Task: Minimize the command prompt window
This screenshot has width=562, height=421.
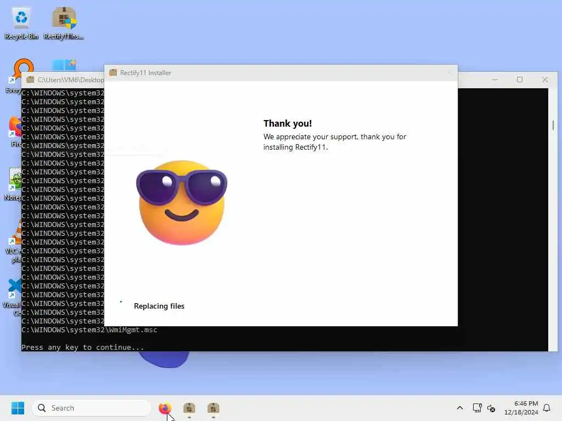Action: pyautogui.click(x=495, y=79)
